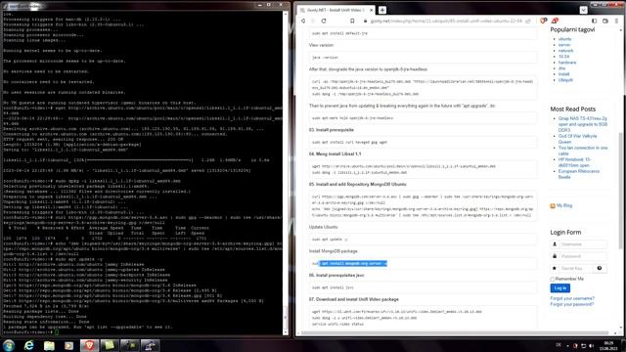Open the server tag link
Screen dimensions: 626x352
click(x=564, y=45)
